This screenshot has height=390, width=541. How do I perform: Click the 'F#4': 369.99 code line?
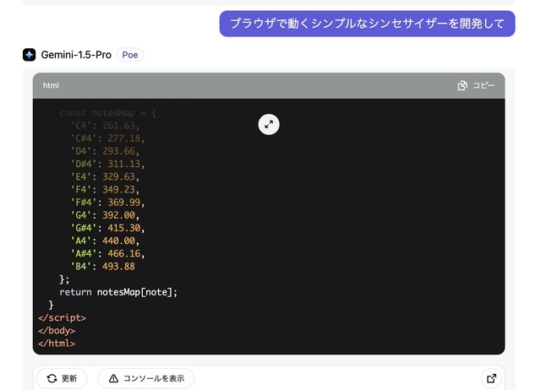tap(107, 203)
